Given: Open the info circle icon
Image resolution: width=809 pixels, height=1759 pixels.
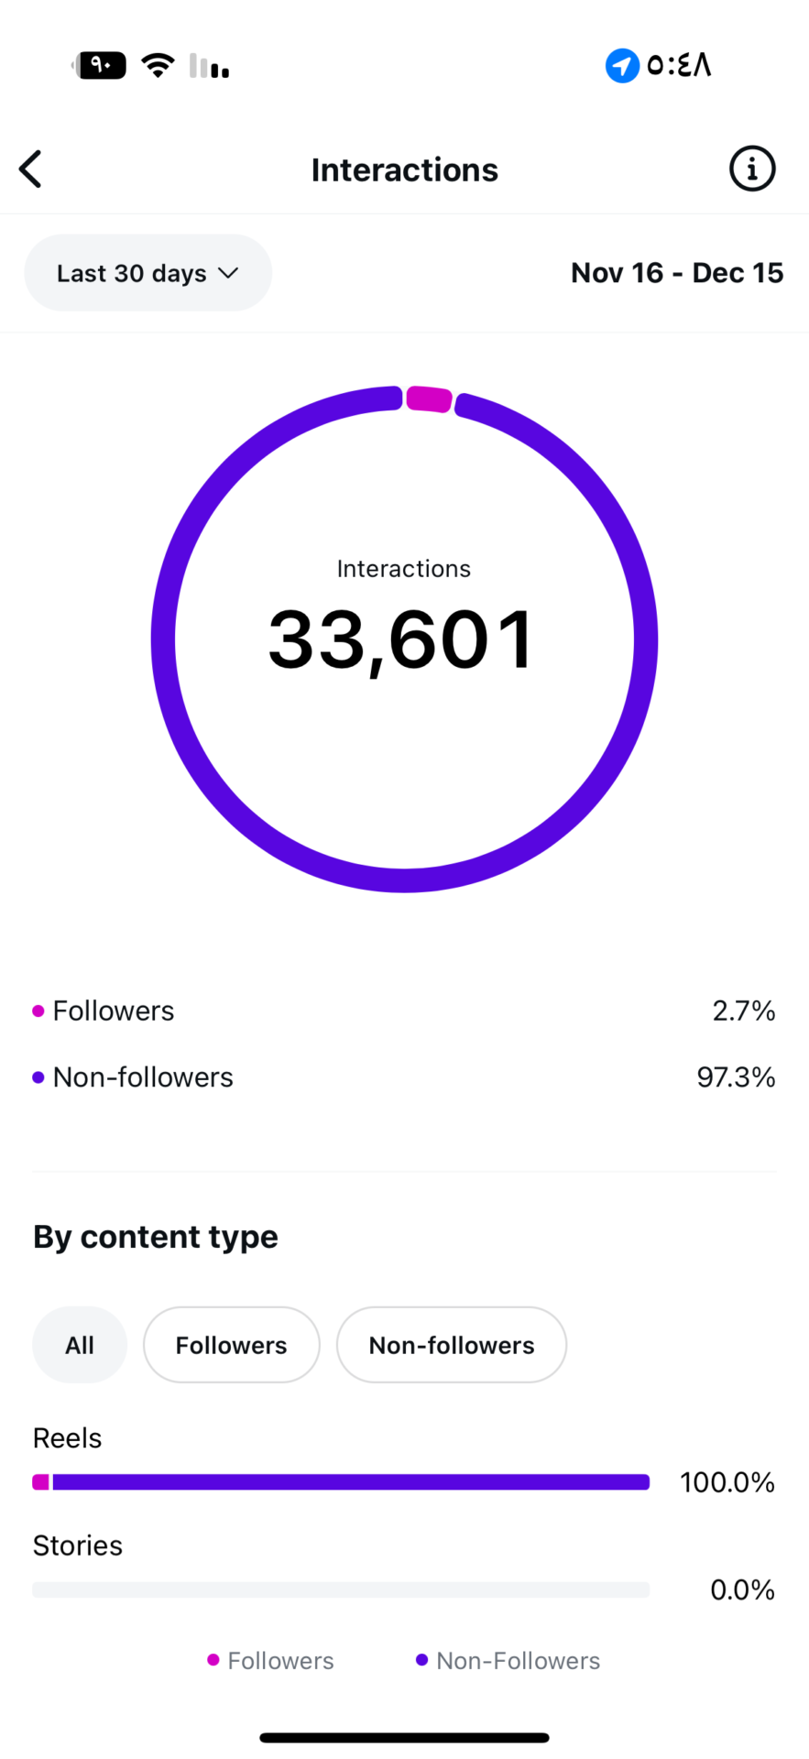Looking at the screenshot, I should (751, 169).
